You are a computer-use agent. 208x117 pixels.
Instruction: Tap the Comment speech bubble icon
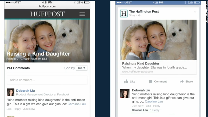[x=150, y=82]
